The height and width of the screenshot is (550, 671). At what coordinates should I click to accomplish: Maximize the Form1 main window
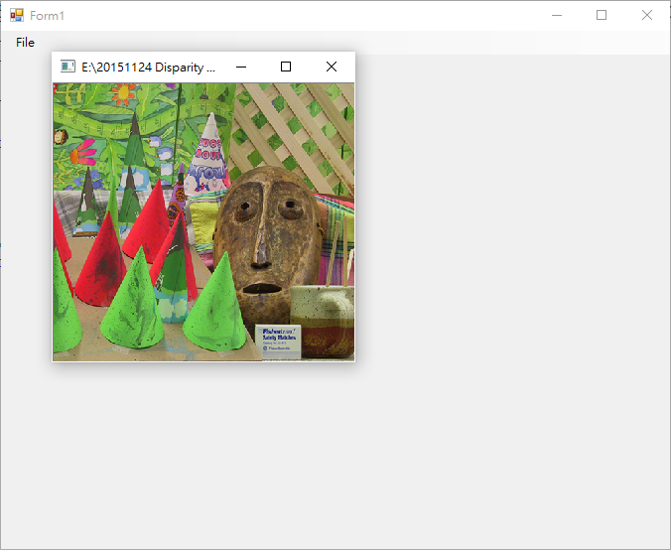[602, 16]
